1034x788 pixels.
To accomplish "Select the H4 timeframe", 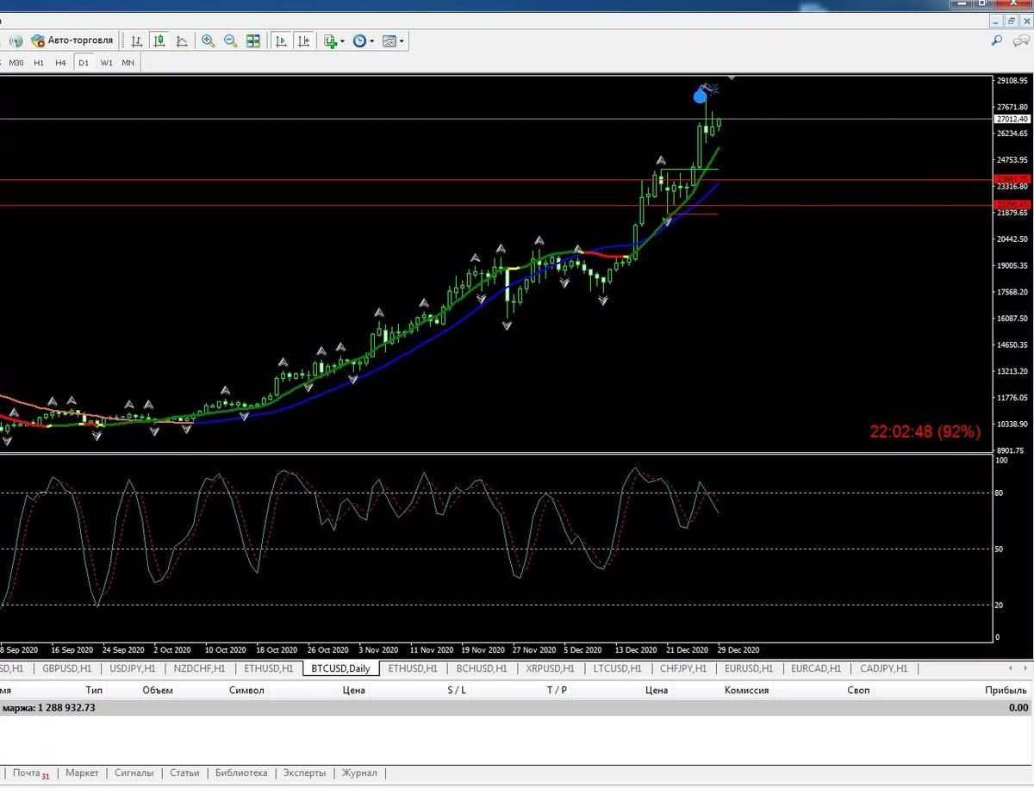I will (x=60, y=63).
